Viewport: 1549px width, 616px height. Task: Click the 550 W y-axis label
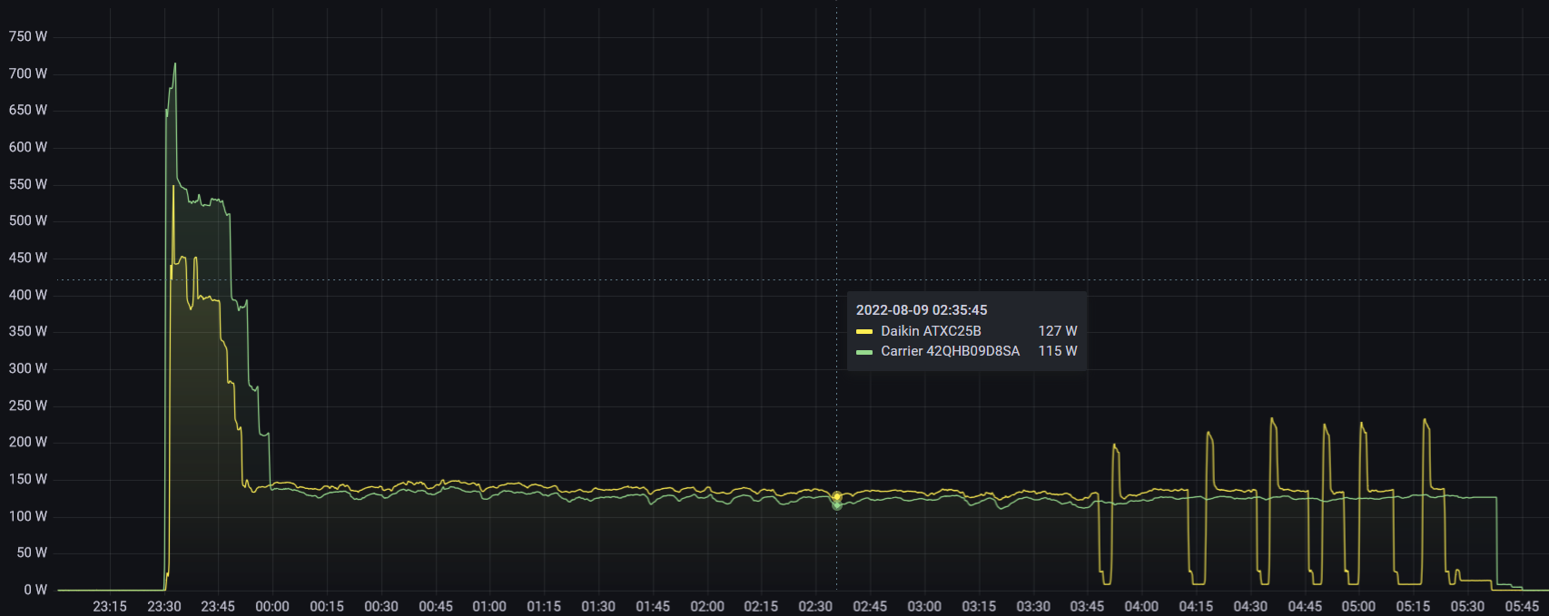click(28, 184)
